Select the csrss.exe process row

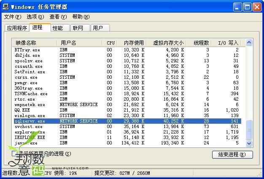coord(127,77)
